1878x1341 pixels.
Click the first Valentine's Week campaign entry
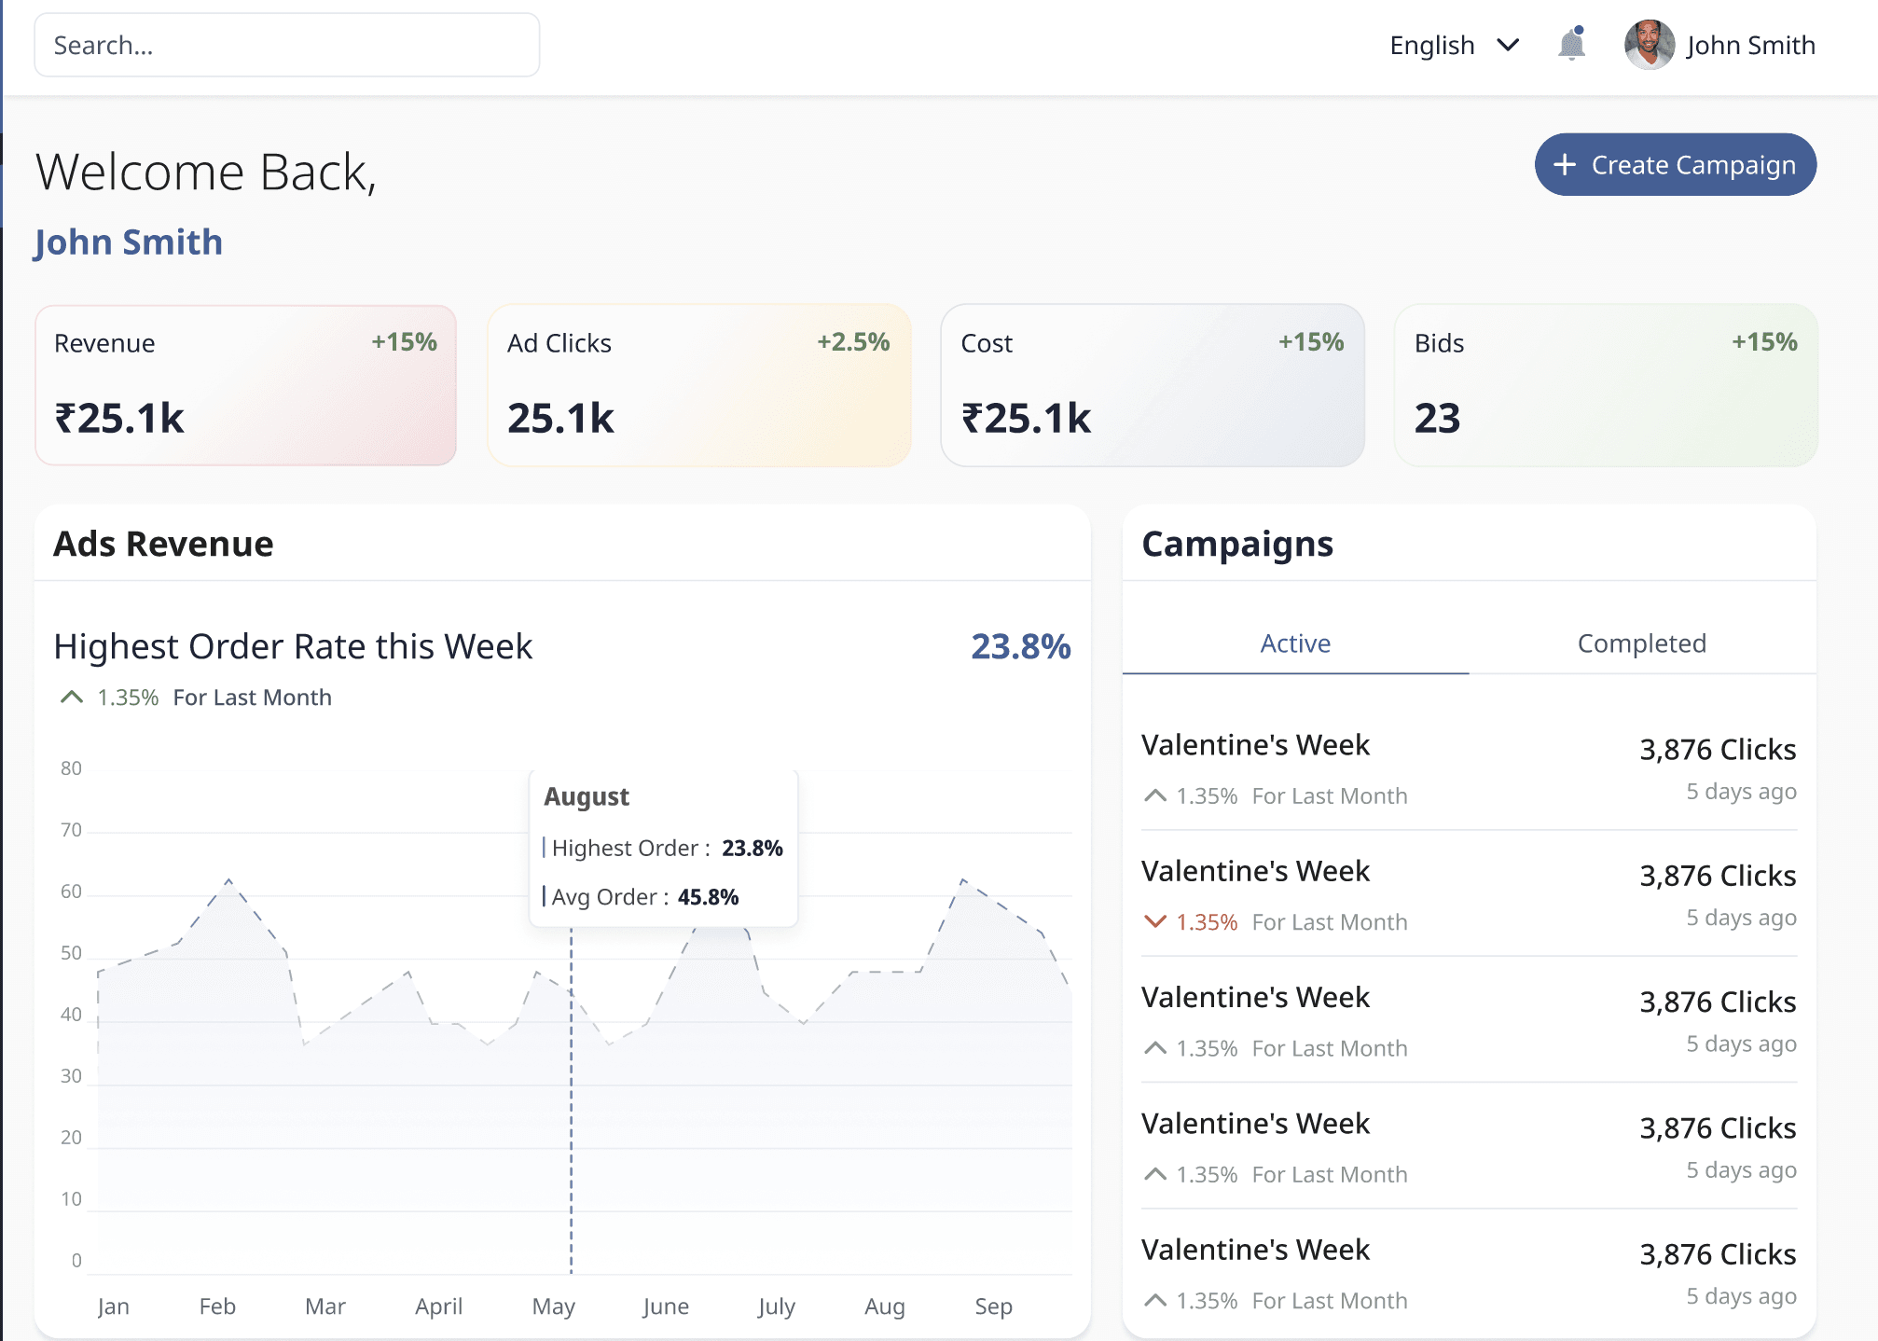coord(1256,744)
